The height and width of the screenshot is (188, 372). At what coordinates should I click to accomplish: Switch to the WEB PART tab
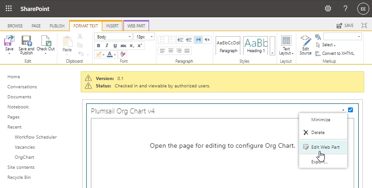pos(136,26)
